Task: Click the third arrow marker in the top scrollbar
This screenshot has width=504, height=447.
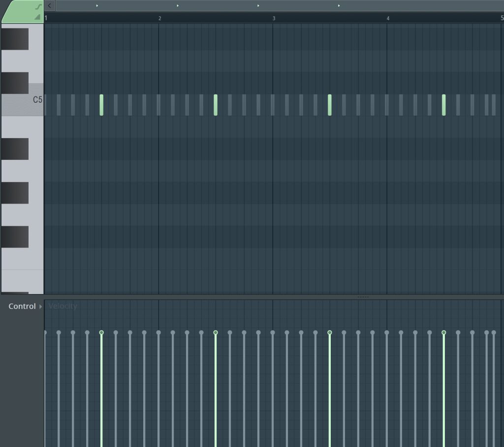Action: click(x=258, y=5)
